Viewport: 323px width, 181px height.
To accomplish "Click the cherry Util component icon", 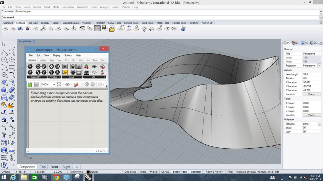I will [x=86, y=66].
